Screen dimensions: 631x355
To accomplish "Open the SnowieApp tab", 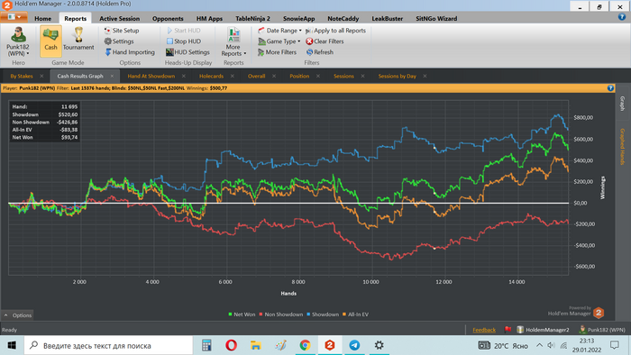I will point(298,19).
